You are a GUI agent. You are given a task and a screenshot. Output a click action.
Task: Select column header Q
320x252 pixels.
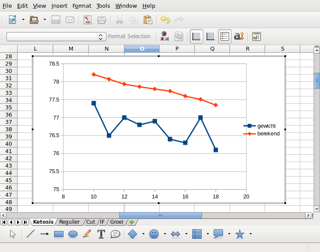coord(212,49)
